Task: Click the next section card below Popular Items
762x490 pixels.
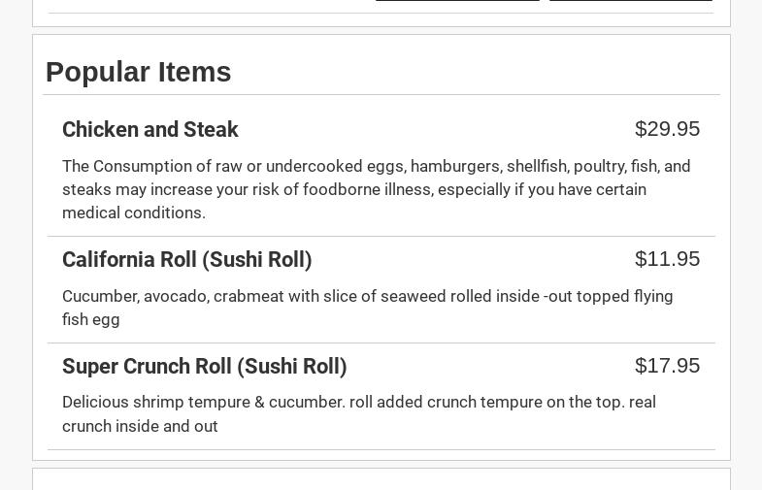Action: tap(381, 479)
